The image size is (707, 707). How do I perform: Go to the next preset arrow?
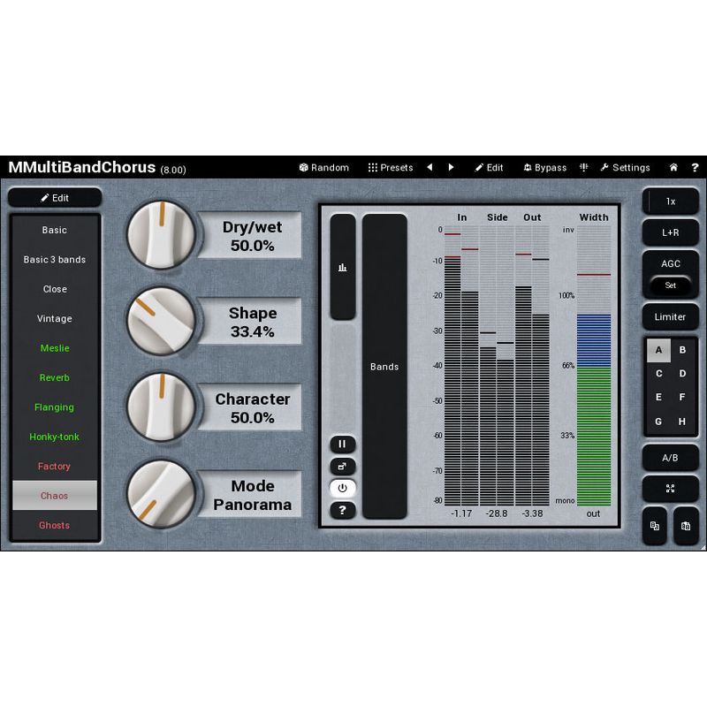451,167
